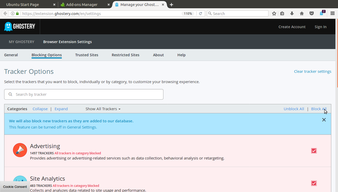Dismiss the blue notification banner
338x192 pixels.
click(324, 120)
